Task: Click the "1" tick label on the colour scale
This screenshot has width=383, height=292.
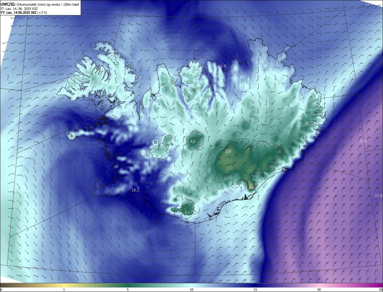Action: pyautogui.click(x=64, y=290)
